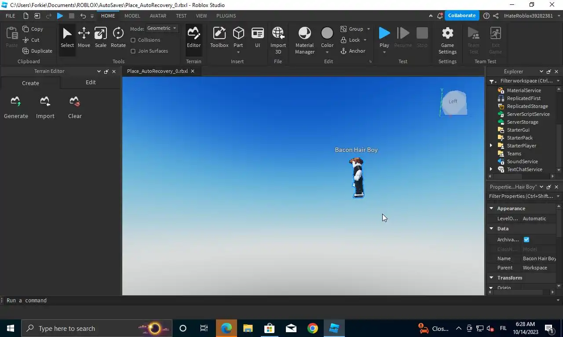The width and height of the screenshot is (563, 337).
Task: Switch to the TEST ribbon tab
Action: [181, 16]
